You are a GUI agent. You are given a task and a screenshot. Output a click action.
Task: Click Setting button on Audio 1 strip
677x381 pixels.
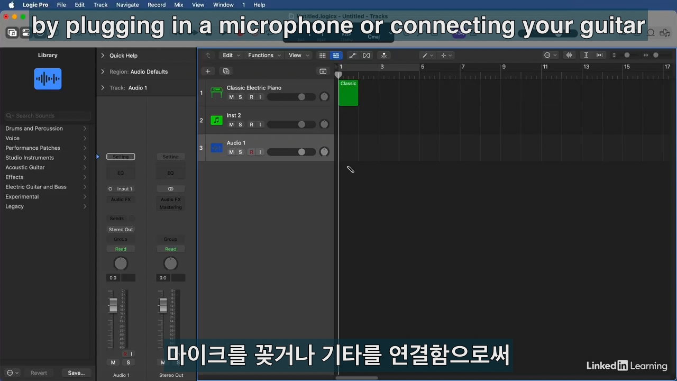(121, 157)
